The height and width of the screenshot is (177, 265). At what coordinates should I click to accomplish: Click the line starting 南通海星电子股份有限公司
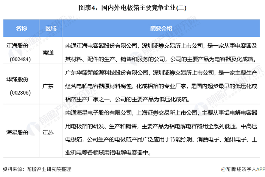[161, 113]
